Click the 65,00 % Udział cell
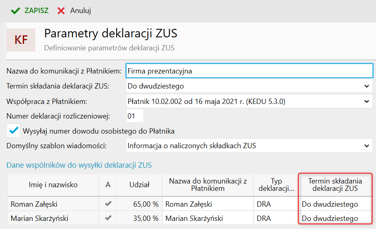Viewport: 376px width, 229px height. 139,204
